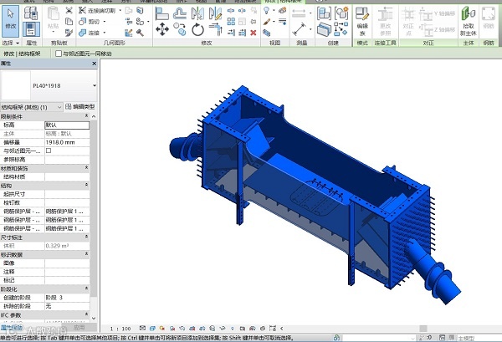The width and height of the screenshot is (502, 342).
Task: Select the Mirror - Draw Axis tool
Action: click(x=216, y=13)
